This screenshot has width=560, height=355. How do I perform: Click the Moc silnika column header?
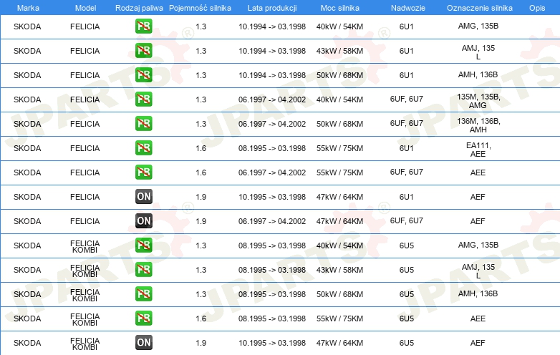[x=339, y=8]
